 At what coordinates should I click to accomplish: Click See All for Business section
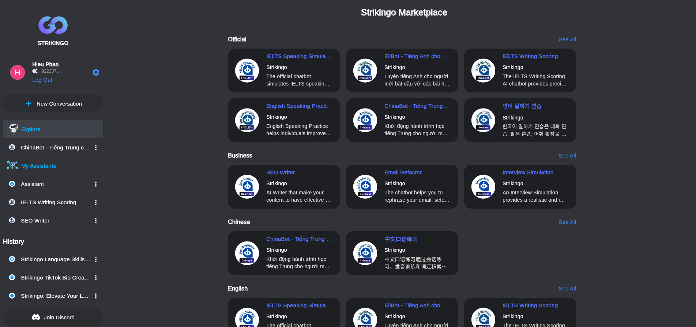(567, 156)
